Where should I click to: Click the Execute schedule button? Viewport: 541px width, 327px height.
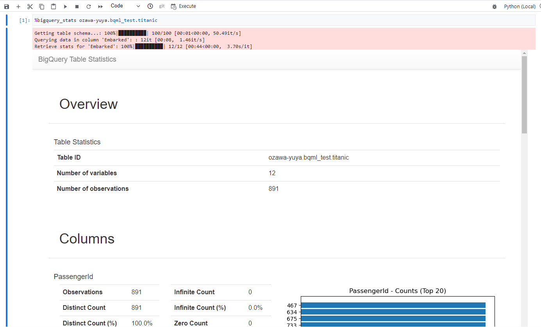coord(183,6)
